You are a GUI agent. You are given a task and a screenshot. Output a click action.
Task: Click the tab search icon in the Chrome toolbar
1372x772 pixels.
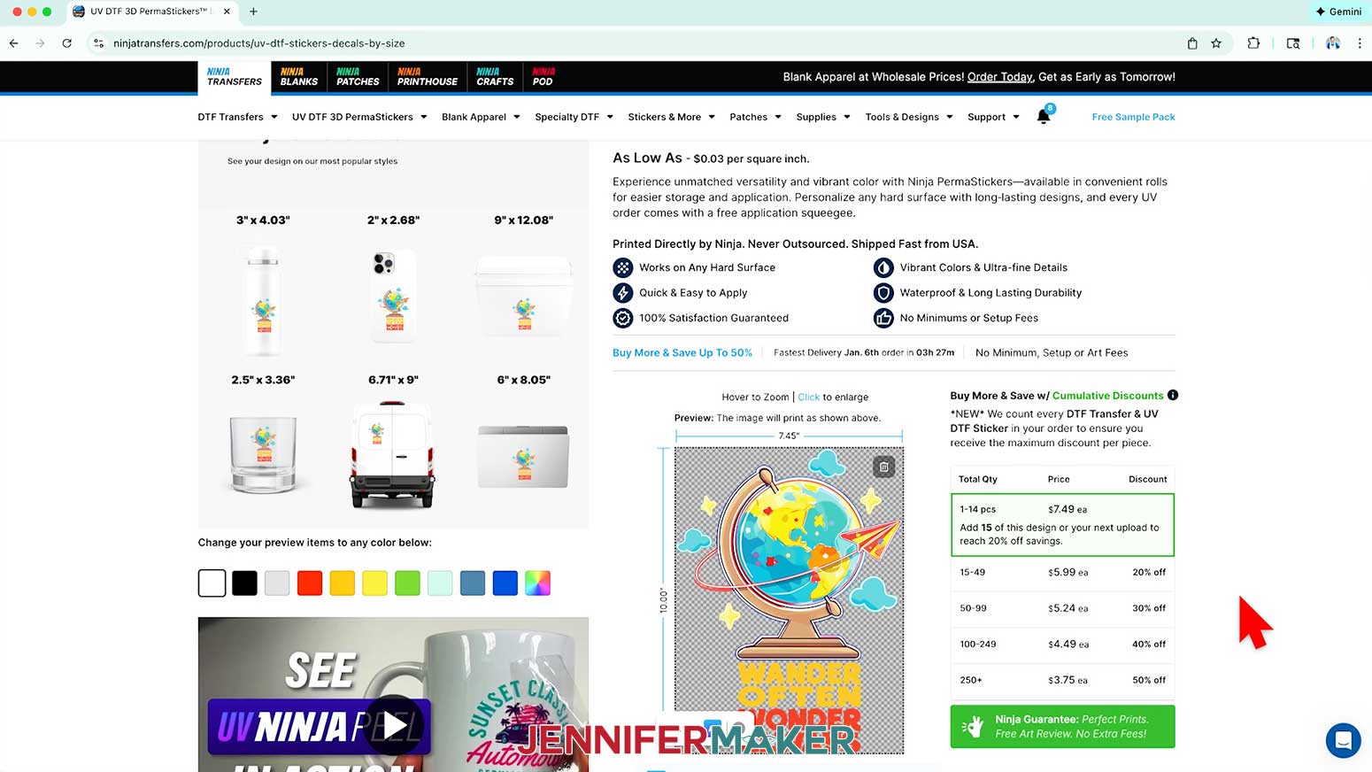(1293, 42)
